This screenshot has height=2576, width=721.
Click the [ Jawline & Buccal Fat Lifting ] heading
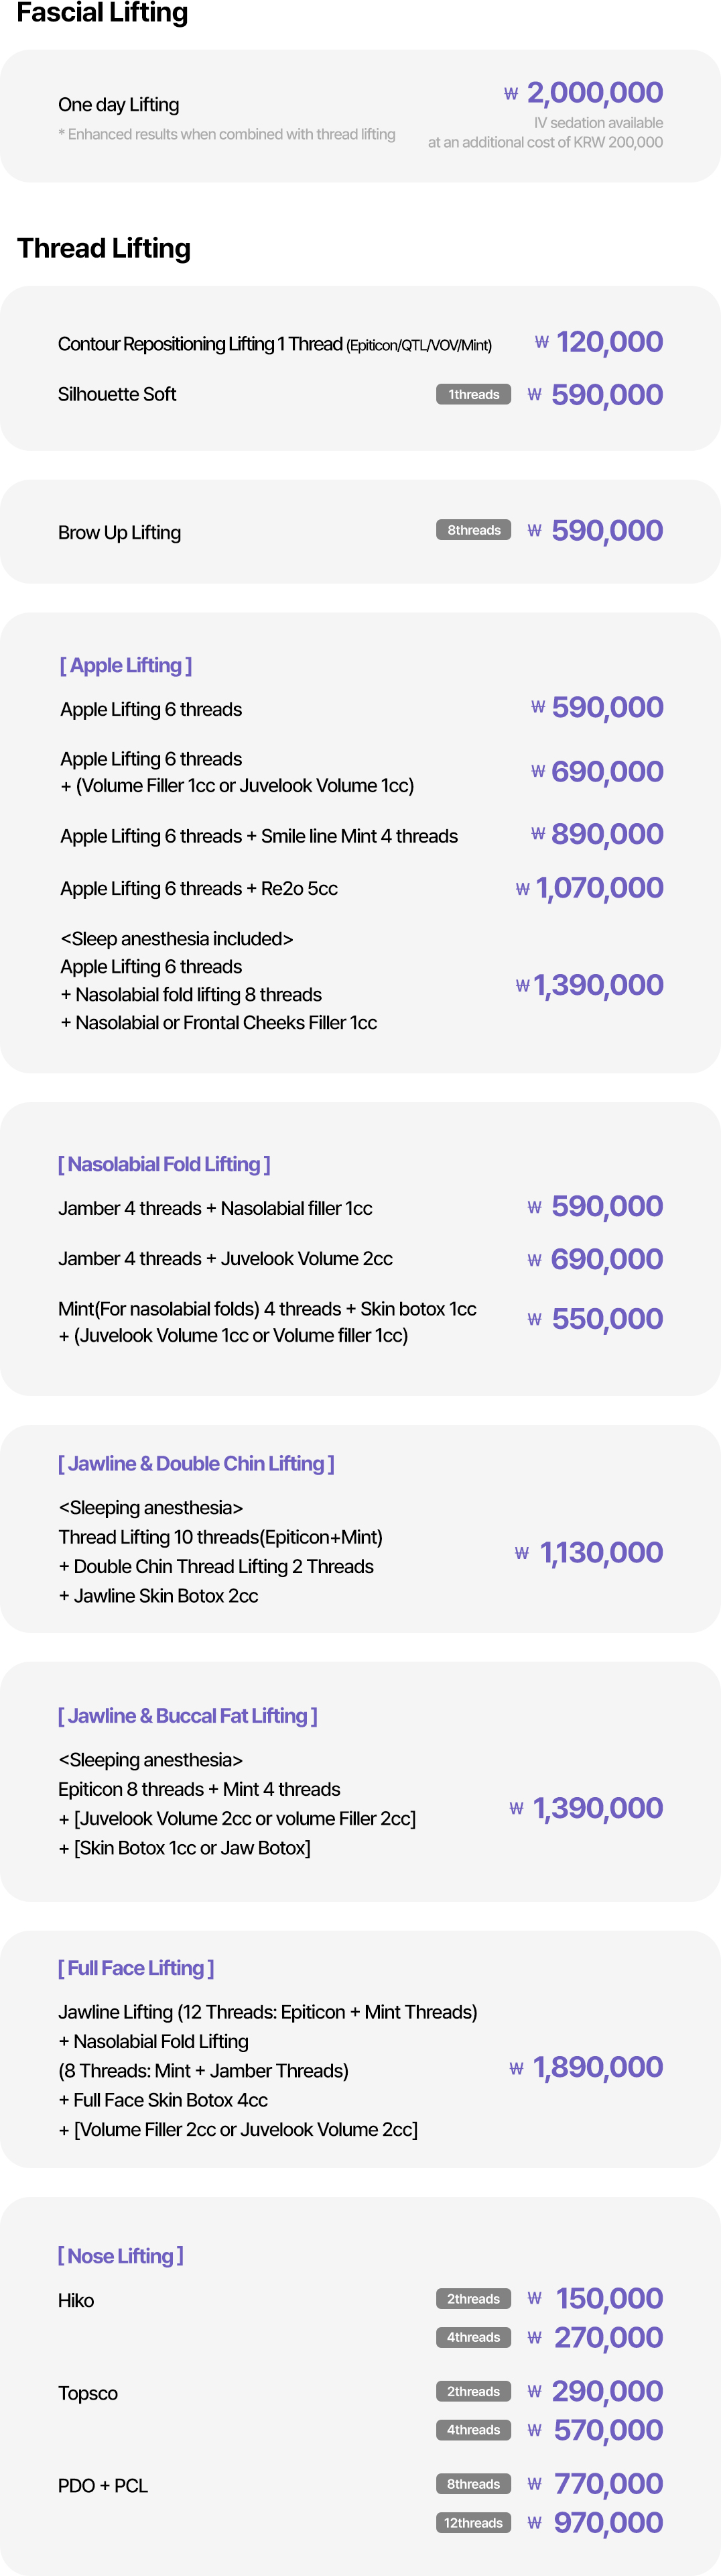pos(188,1715)
